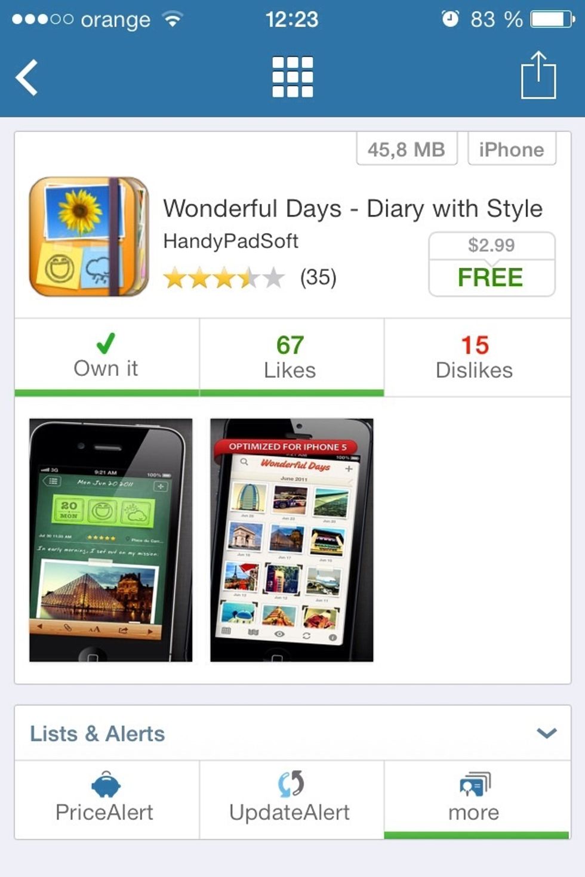
Task: Open the green diary entry screenshot
Action: coord(110,540)
